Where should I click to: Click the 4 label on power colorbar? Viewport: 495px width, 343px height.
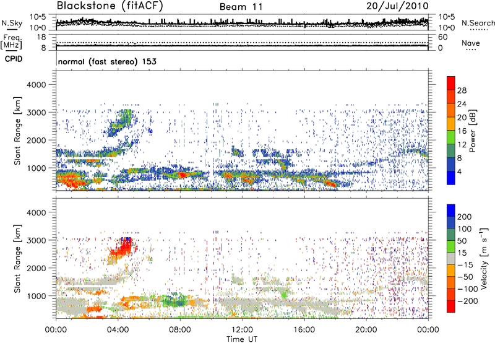459,171
